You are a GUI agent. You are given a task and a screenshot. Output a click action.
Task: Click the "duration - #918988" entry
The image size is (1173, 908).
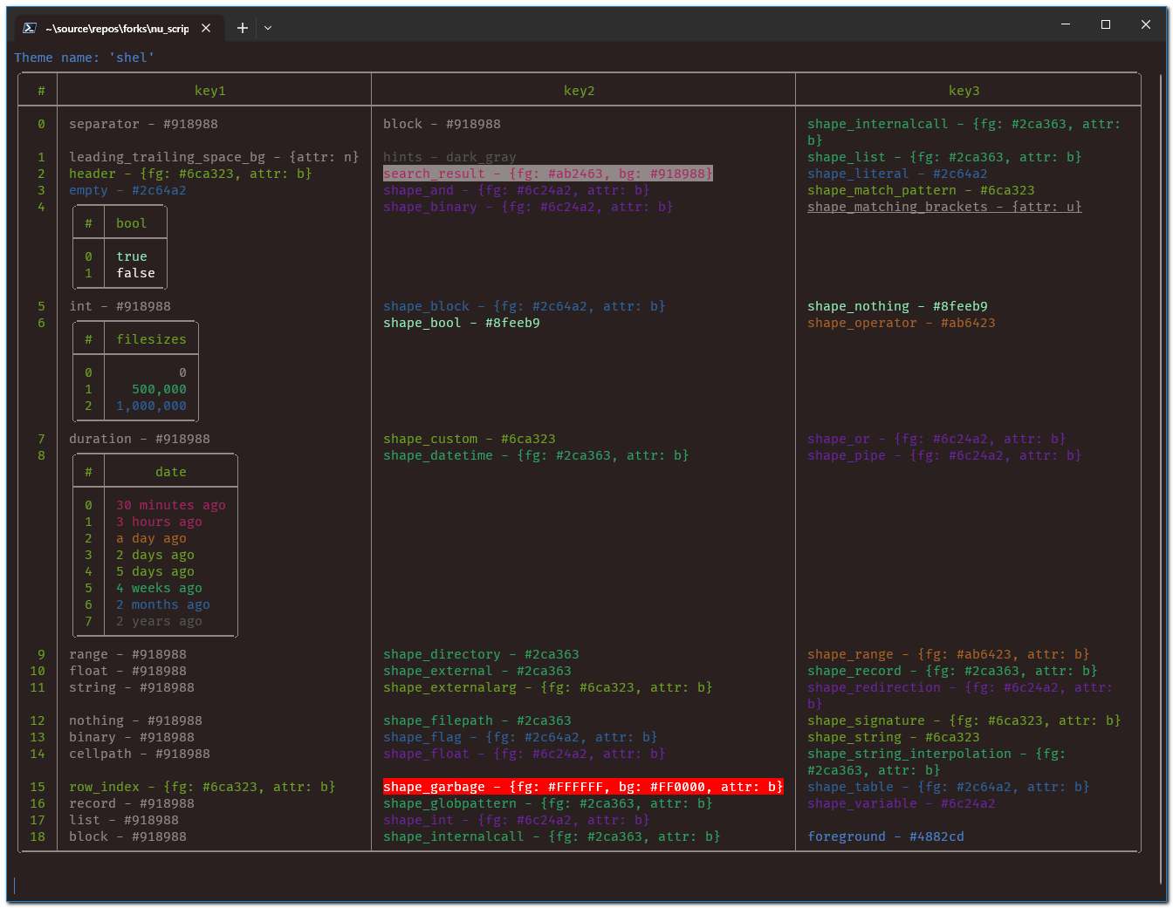(140, 439)
